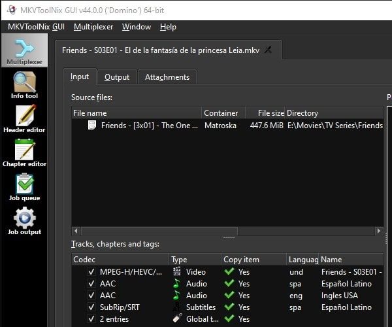This screenshot has height=327, width=392.
Task: Click 'Ingles USA' track name
Action: coord(340,296)
